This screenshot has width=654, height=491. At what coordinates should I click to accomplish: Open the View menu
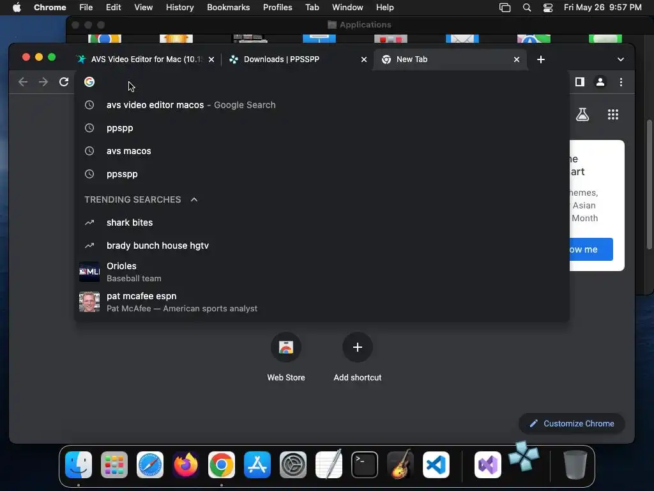click(144, 8)
